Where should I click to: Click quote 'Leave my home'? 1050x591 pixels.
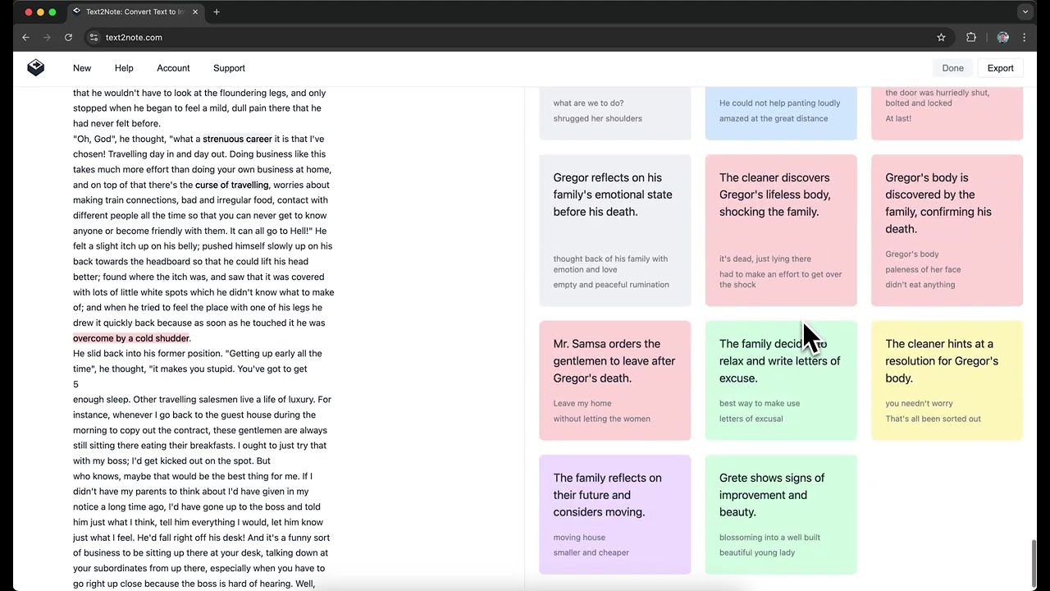[x=582, y=404]
